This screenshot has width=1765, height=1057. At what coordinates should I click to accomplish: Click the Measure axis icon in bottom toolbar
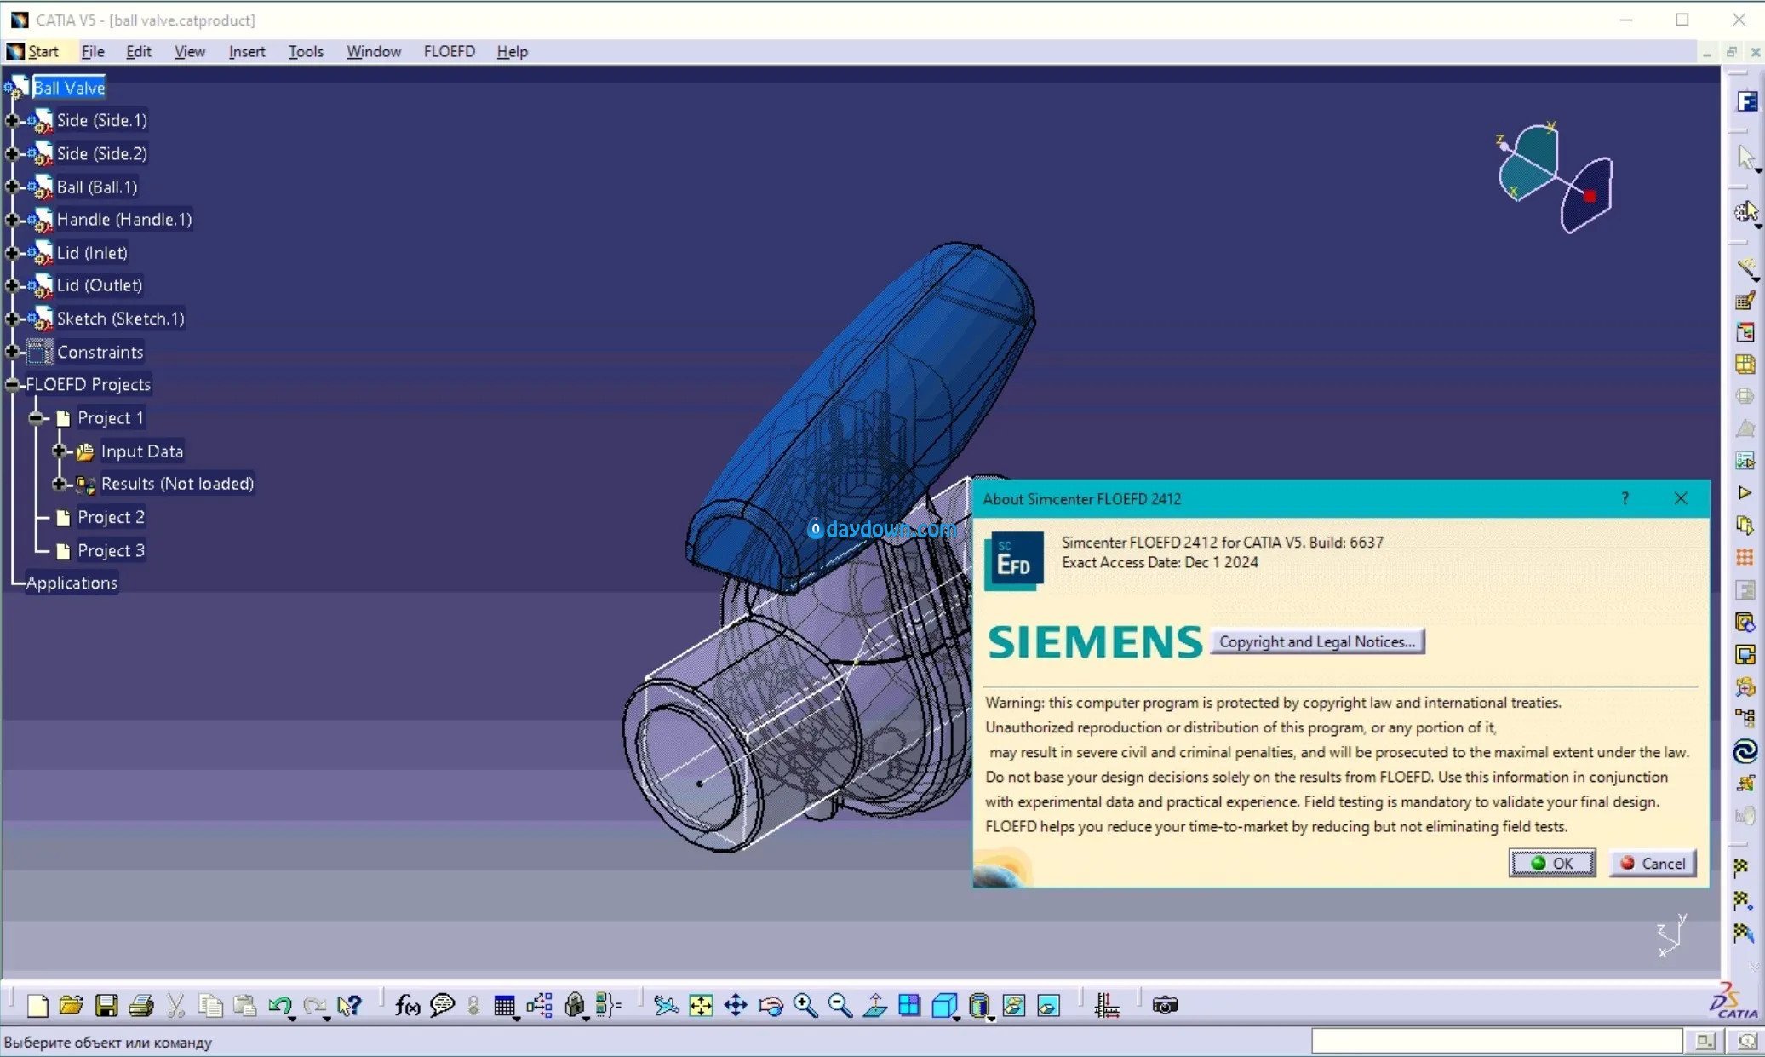(1107, 1006)
